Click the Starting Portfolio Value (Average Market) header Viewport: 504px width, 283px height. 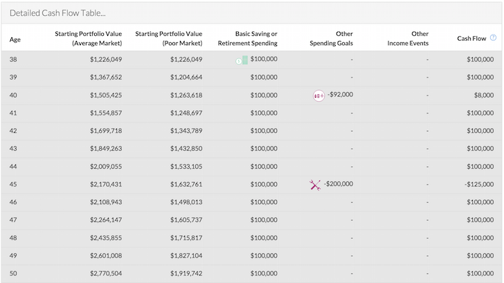tap(89, 38)
